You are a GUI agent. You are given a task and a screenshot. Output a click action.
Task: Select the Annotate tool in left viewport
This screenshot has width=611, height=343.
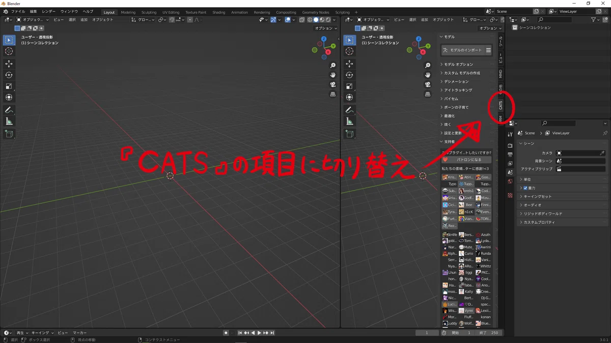(9, 110)
